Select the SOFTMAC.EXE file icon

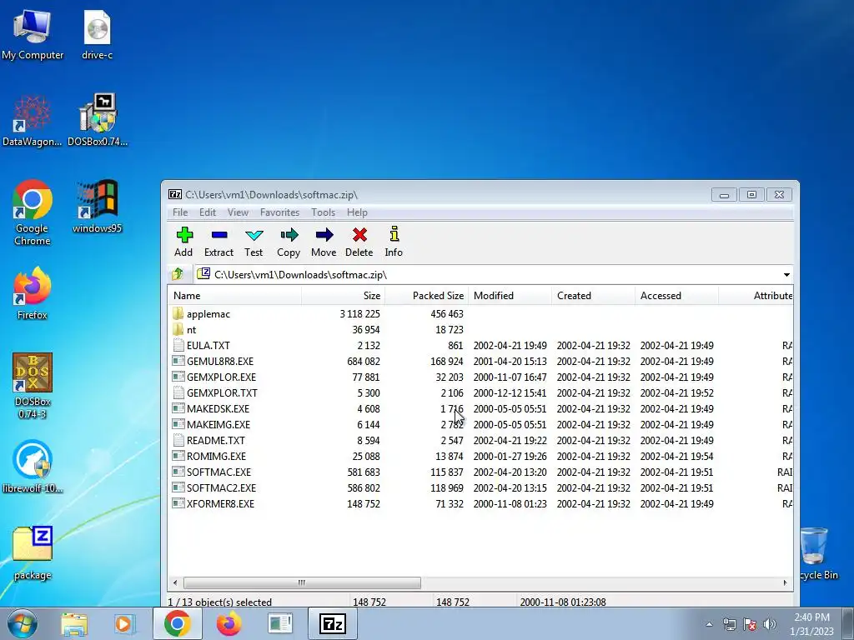point(178,472)
